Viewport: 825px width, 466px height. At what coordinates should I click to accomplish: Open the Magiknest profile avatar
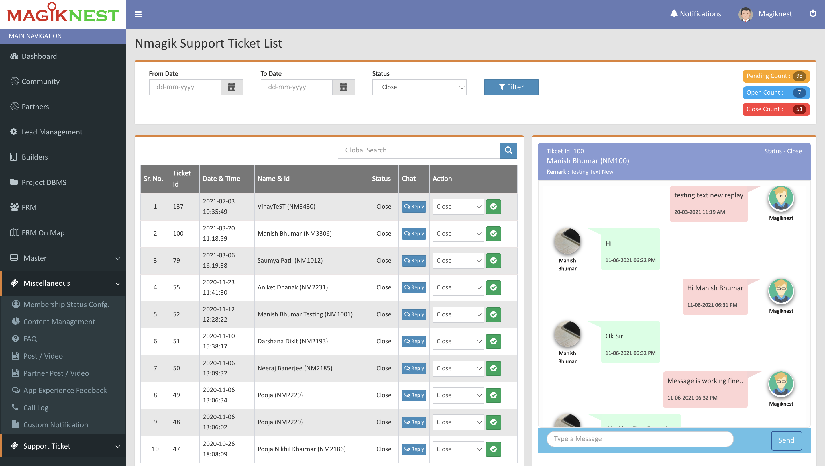(745, 14)
